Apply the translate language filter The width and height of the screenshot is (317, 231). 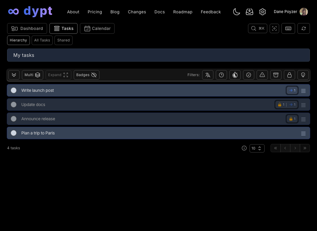[x=208, y=75]
